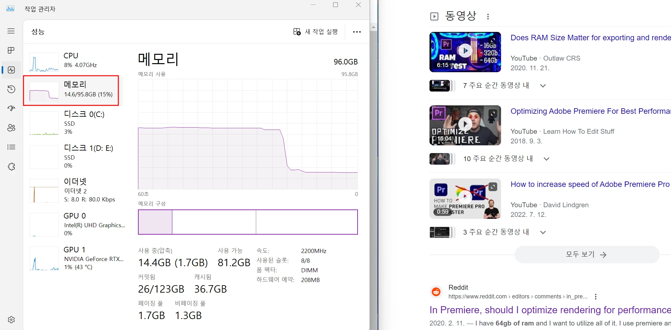Viewport: 671px width, 330px height.
Task: Click the 새 작업 실행 button
Action: coord(315,32)
